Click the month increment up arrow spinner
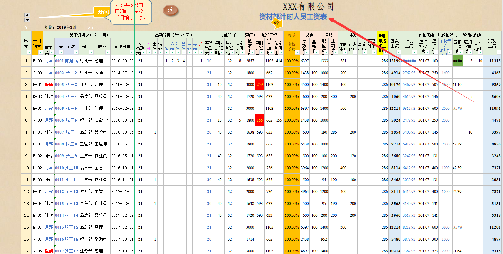 [27, 15]
